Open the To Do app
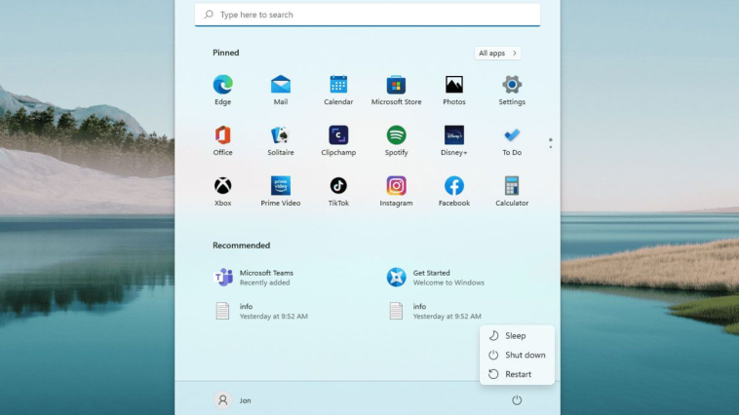Viewport: 739px width, 415px height. pos(512,140)
